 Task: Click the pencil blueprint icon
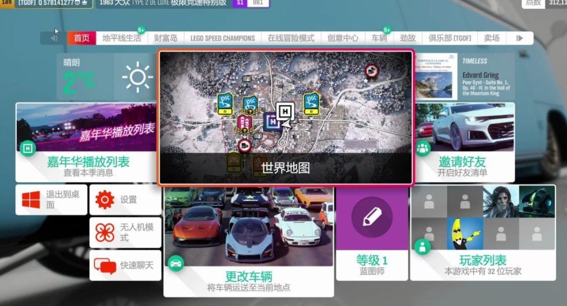coord(372,217)
